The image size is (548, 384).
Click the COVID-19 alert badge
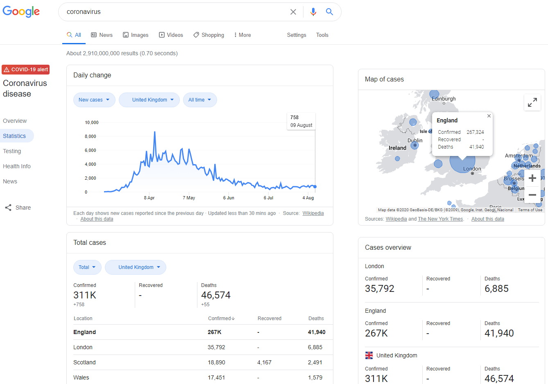click(26, 70)
